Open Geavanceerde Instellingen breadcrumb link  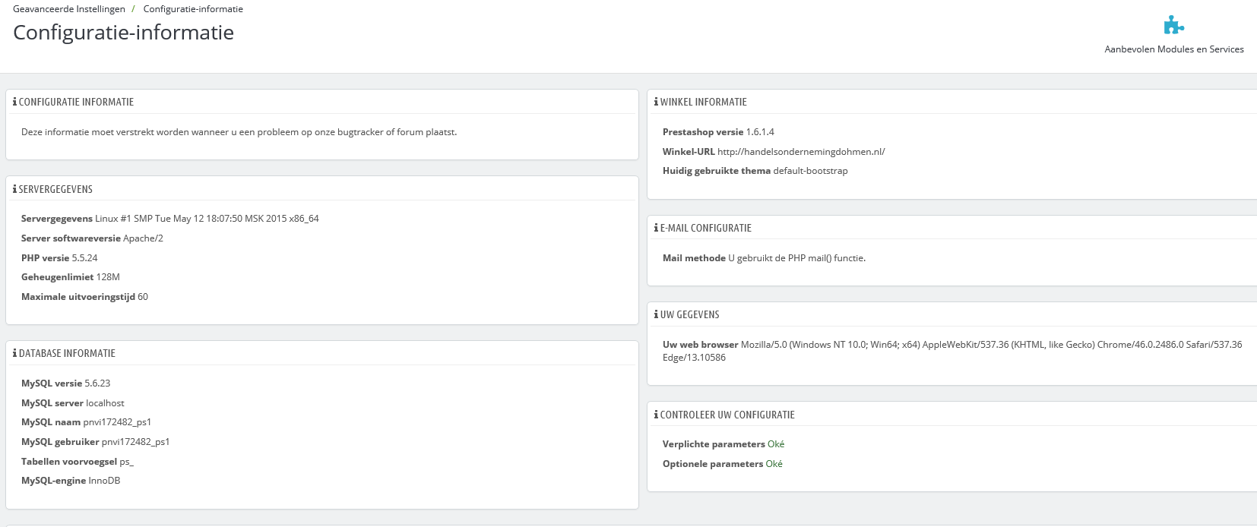(68, 9)
